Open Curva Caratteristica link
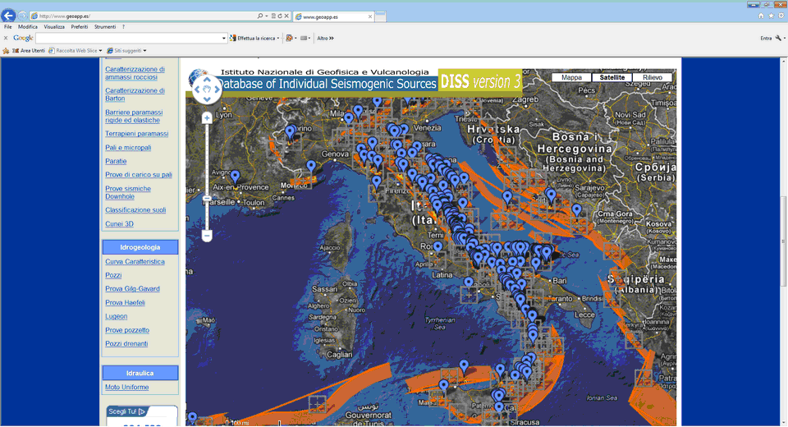The width and height of the screenshot is (788, 427). click(135, 262)
